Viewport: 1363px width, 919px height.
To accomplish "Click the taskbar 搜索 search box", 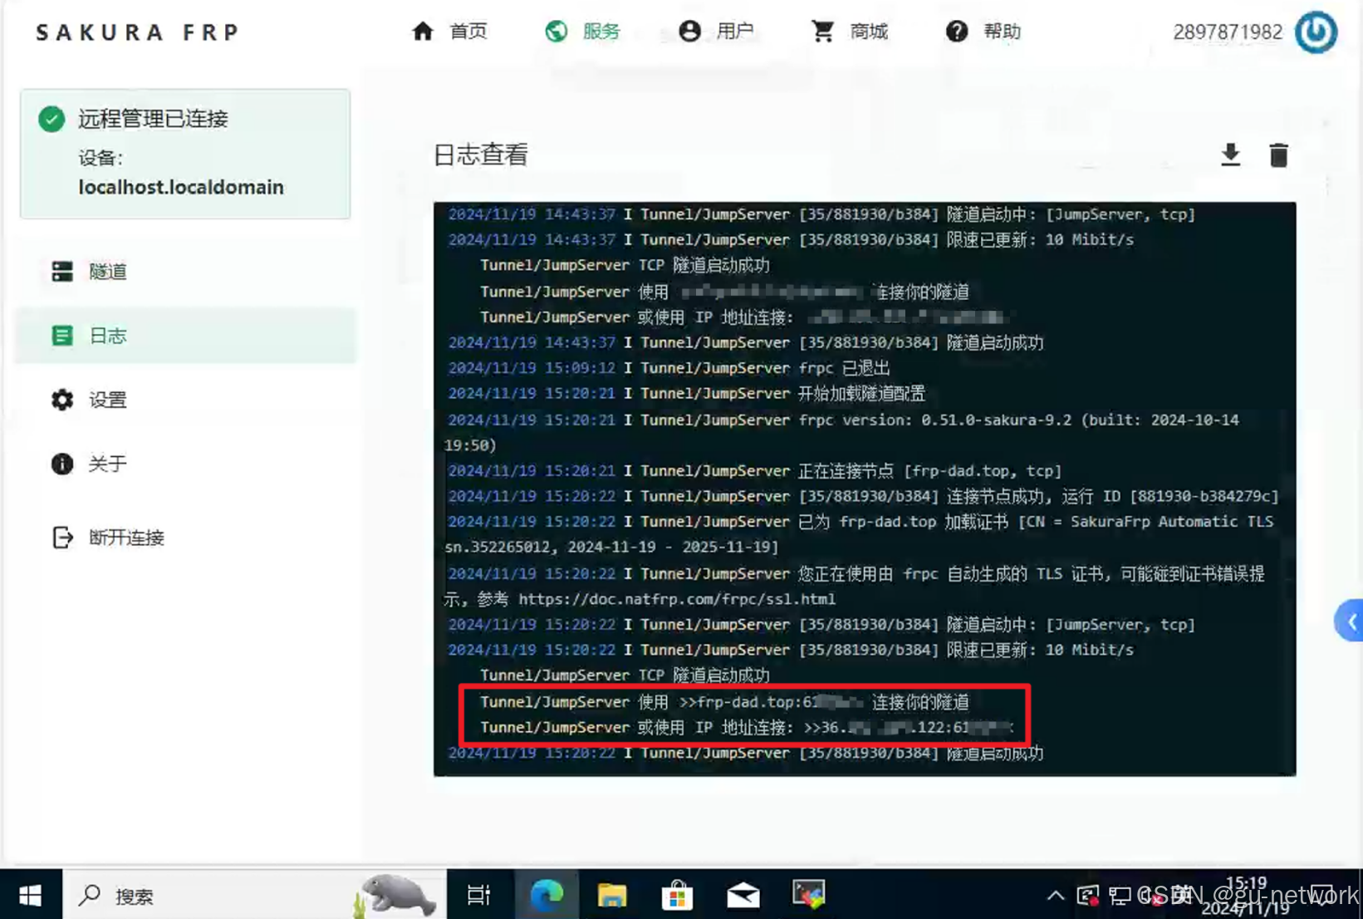I will click(x=254, y=895).
